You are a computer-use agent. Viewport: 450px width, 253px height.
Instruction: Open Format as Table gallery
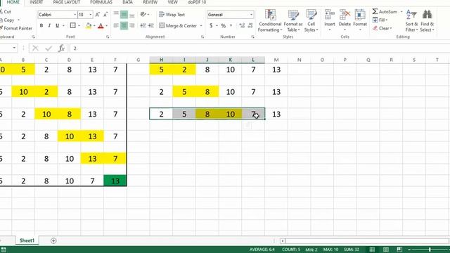point(293,20)
